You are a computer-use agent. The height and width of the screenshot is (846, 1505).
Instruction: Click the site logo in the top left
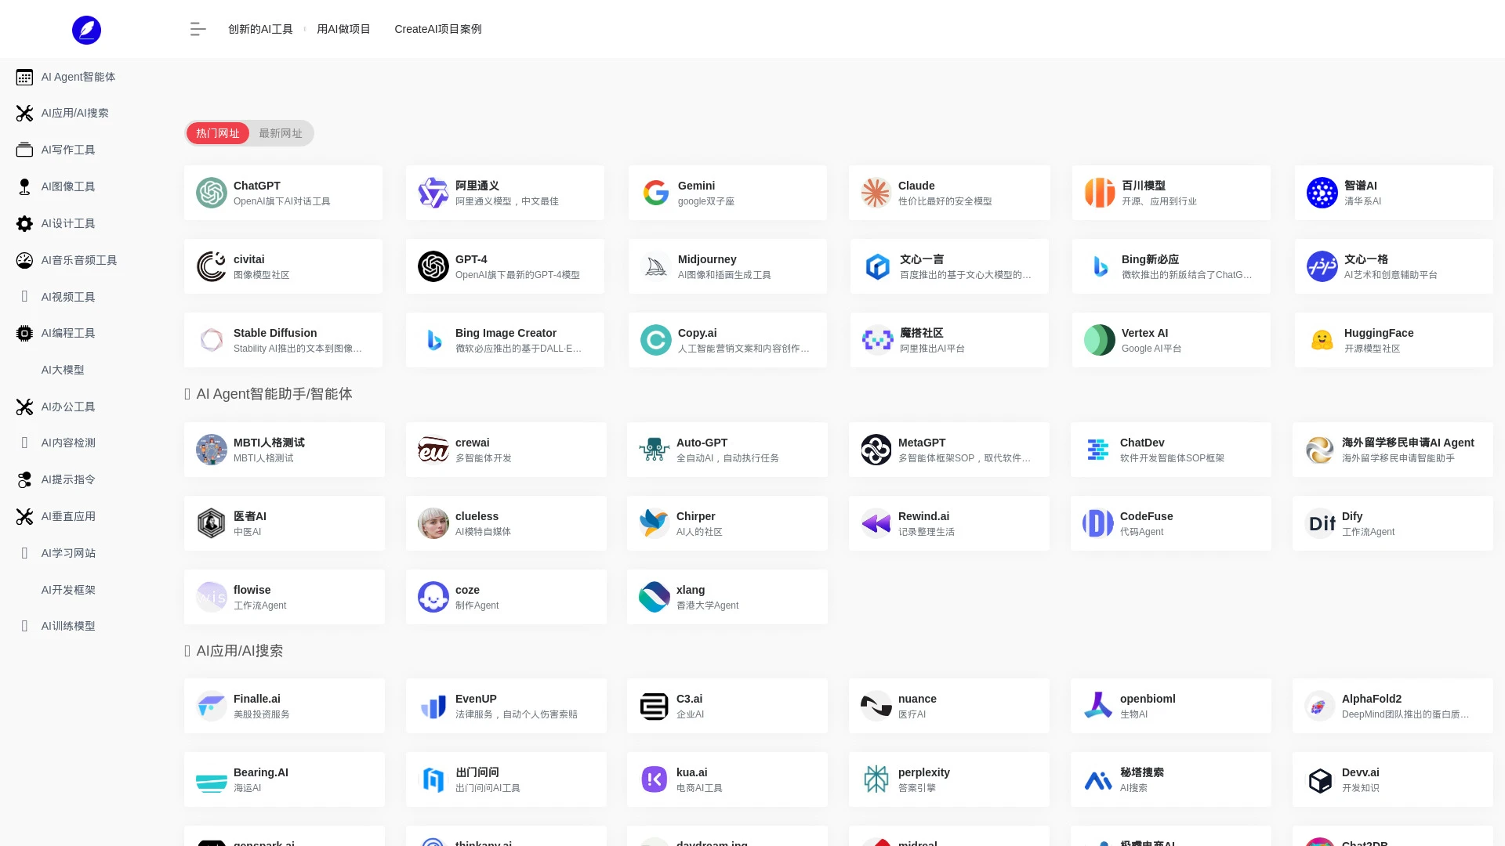(x=86, y=30)
